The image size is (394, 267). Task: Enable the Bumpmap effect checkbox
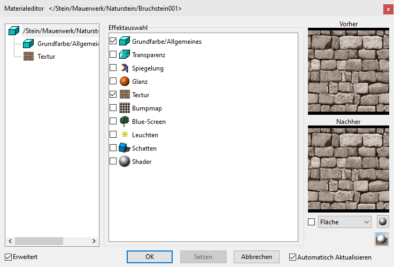(113, 108)
